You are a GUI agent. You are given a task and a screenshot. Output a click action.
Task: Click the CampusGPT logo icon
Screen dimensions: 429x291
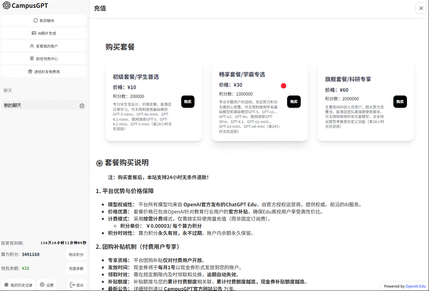(6, 5)
